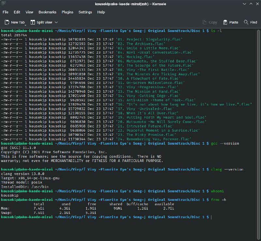This screenshot has width=261, height=241.
Task: Click the keep-below chevron in title bar
Action: coord(244,4)
